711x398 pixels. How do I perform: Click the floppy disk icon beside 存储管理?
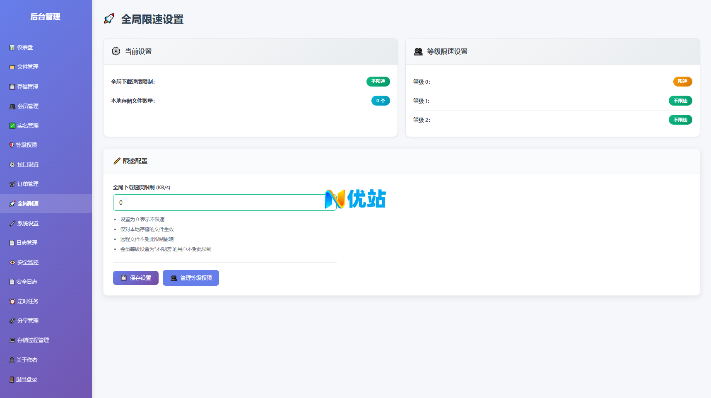(12, 87)
